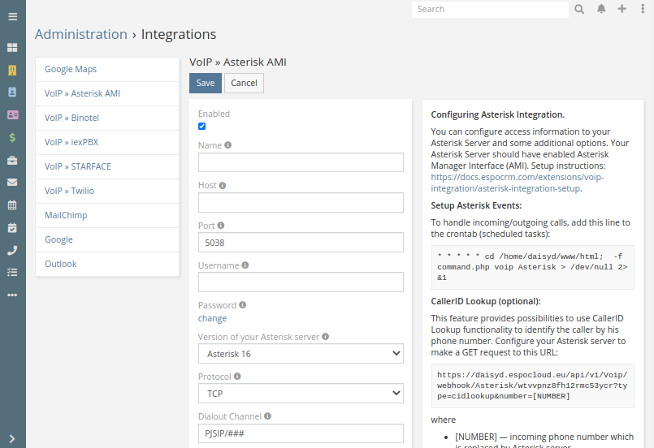The image size is (654, 448).
Task: Open Cases via the briefcase icon
Action: coord(12,160)
